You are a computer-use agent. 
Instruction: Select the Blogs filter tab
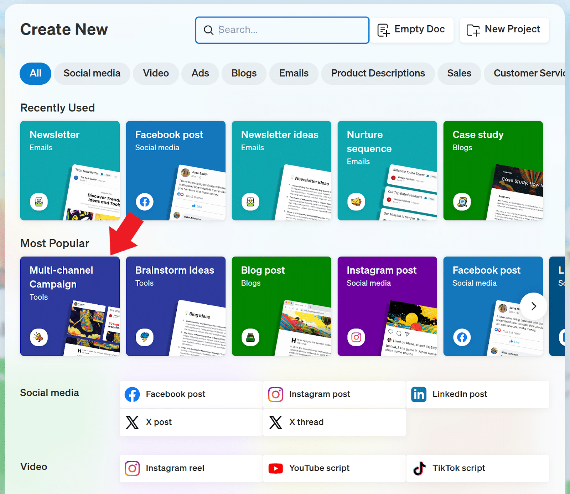tap(244, 73)
